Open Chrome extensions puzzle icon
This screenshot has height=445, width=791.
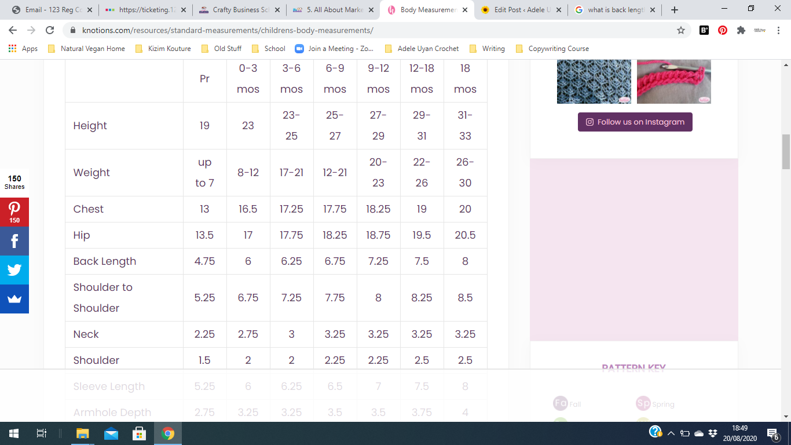(741, 31)
